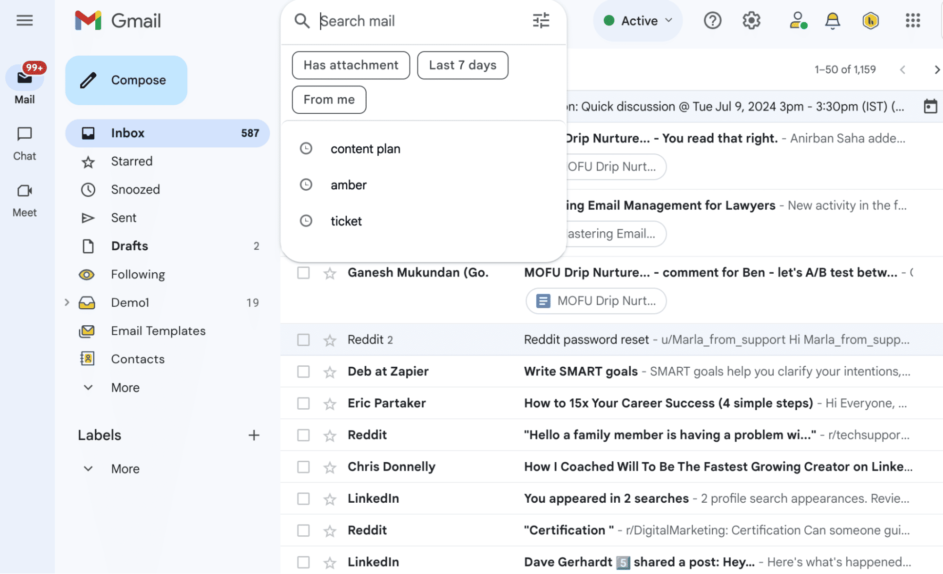Click the Help question mark icon

(712, 20)
